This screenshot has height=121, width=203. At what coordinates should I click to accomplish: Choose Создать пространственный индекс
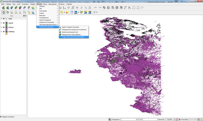(x=74, y=37)
